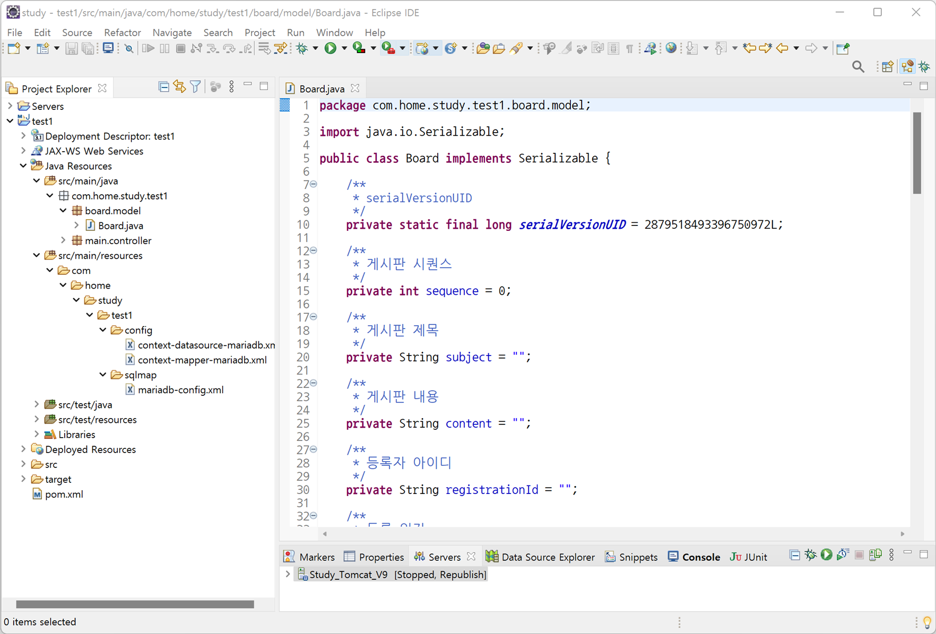
Task: Collapse the sqlmap folder
Action: [x=103, y=375]
